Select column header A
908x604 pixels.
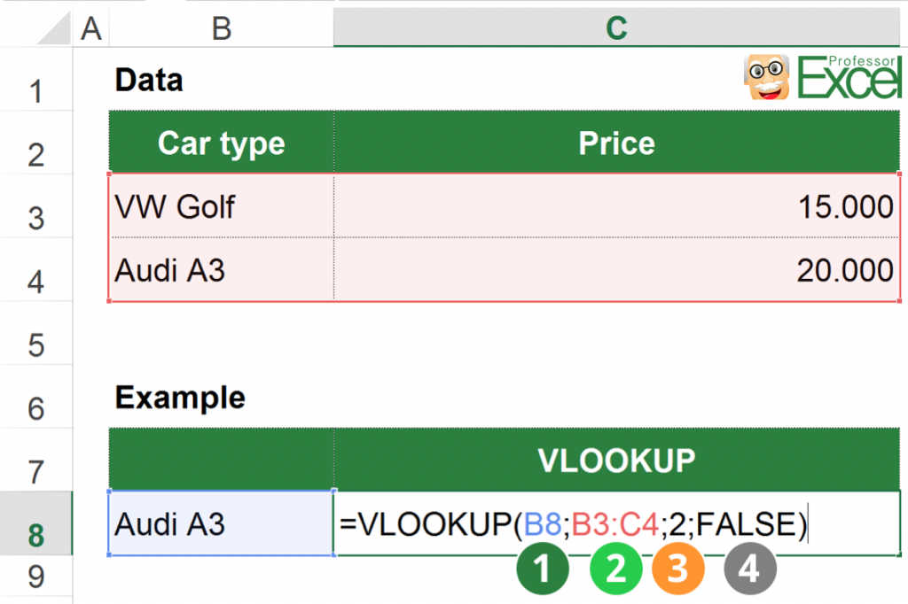91,27
